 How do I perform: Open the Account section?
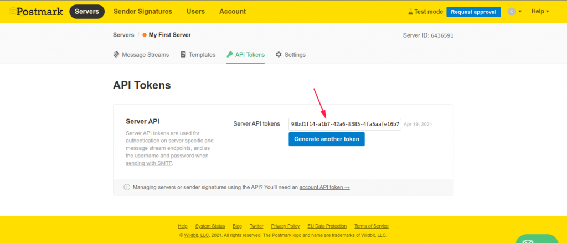pyautogui.click(x=233, y=12)
